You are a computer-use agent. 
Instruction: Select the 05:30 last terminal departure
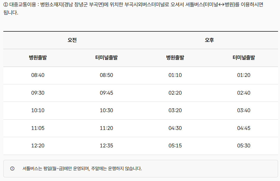coord(244,146)
